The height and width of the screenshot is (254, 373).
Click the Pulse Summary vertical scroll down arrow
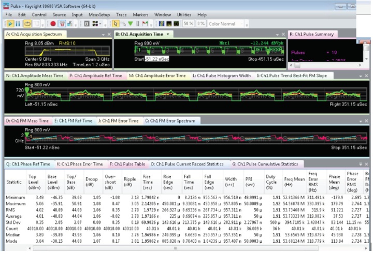pyautogui.click(x=366, y=58)
